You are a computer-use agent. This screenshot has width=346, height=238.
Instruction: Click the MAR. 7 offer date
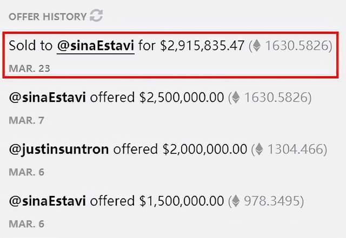pyautogui.click(x=26, y=120)
